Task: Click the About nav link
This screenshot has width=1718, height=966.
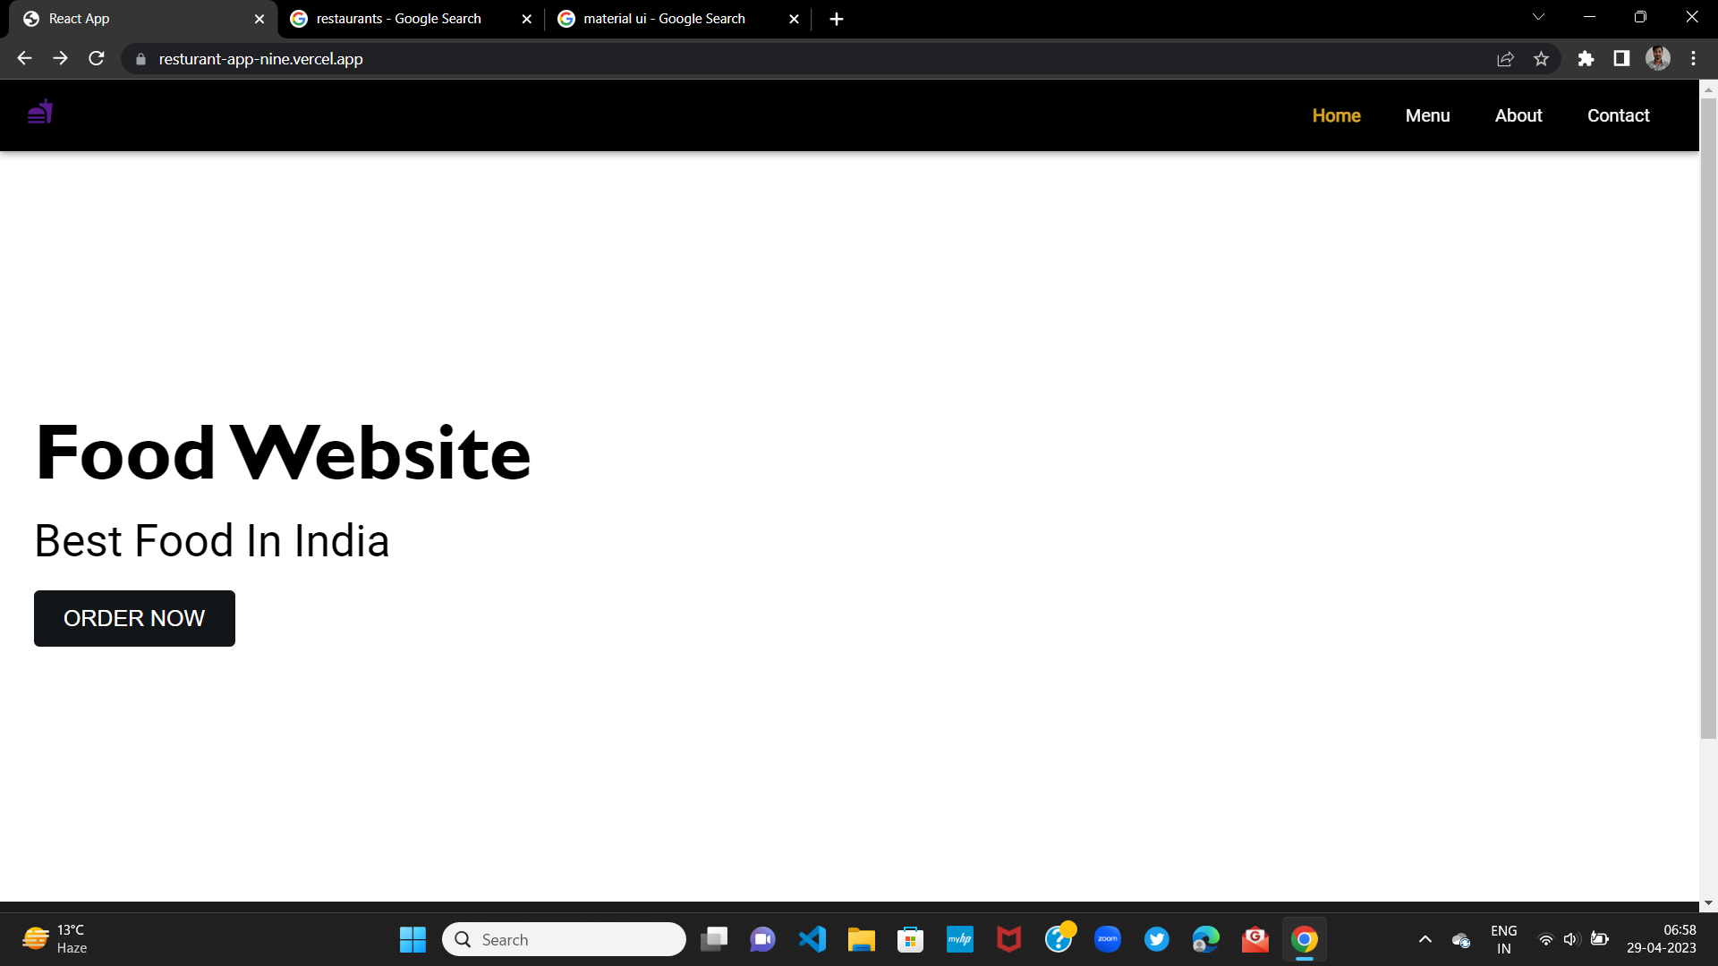Action: (x=1518, y=115)
